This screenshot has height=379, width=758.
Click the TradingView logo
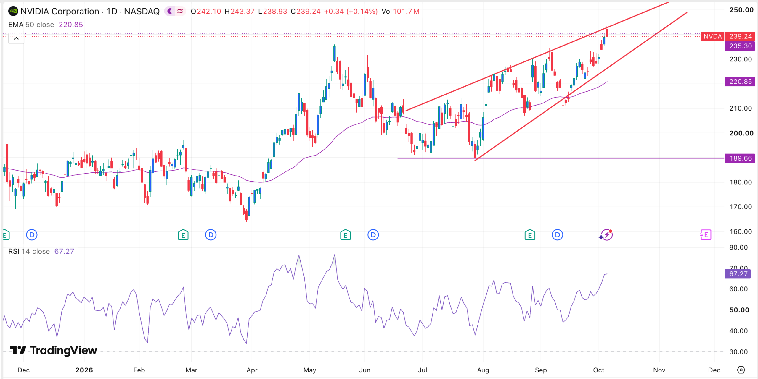point(53,350)
